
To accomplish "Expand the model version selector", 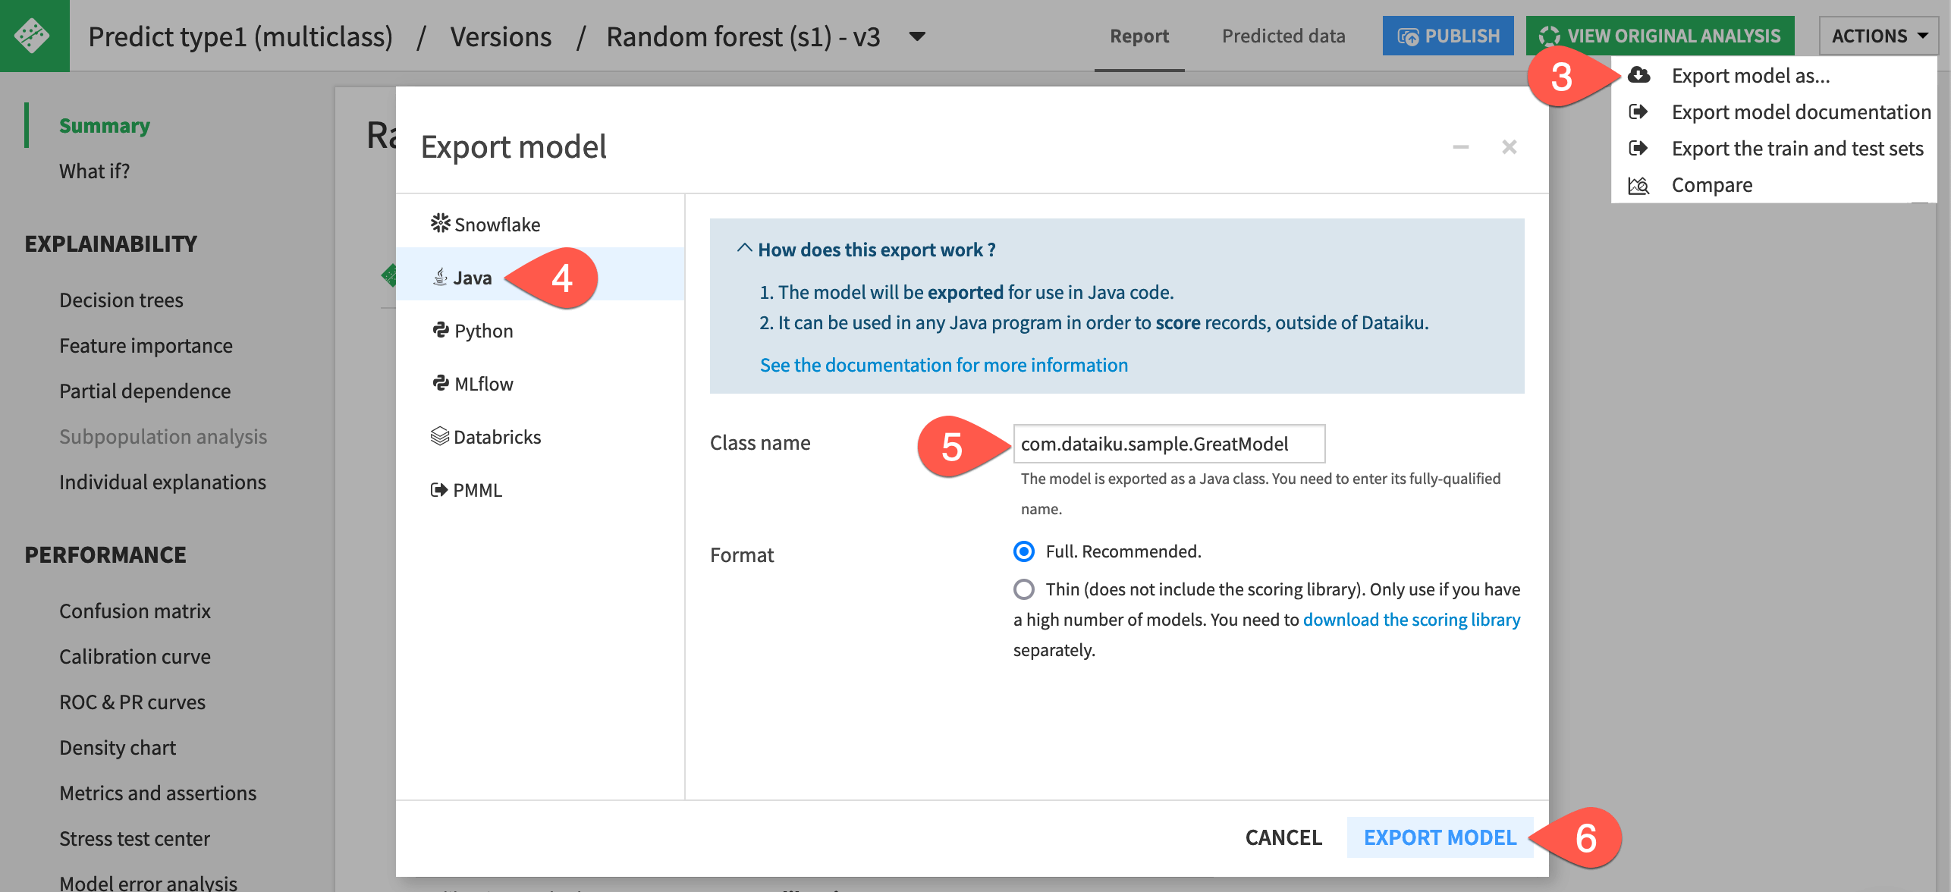I will (917, 36).
